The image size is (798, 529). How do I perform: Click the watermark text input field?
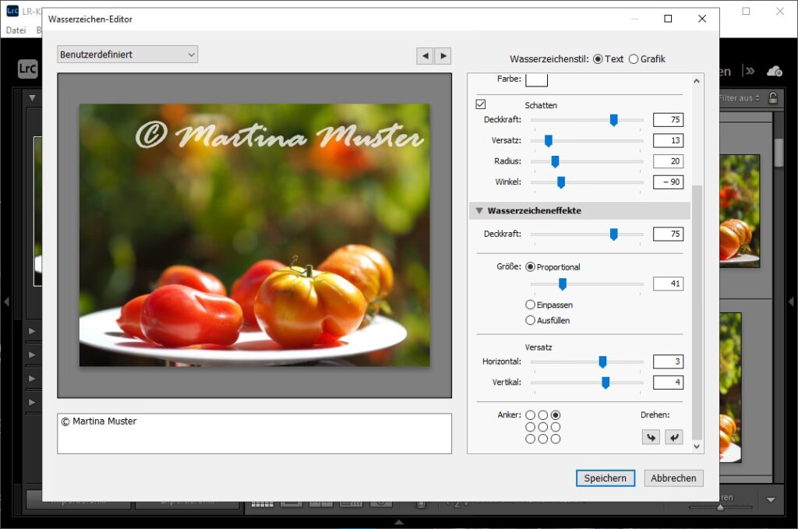pyautogui.click(x=254, y=433)
